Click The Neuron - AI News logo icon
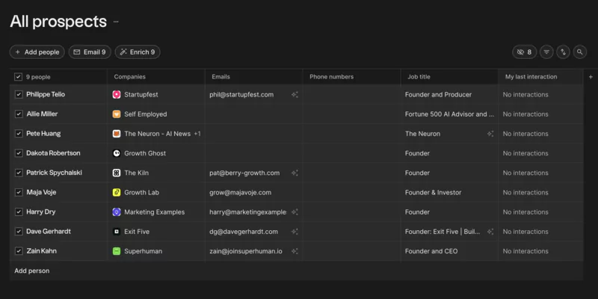This screenshot has width=598, height=299. (117, 134)
